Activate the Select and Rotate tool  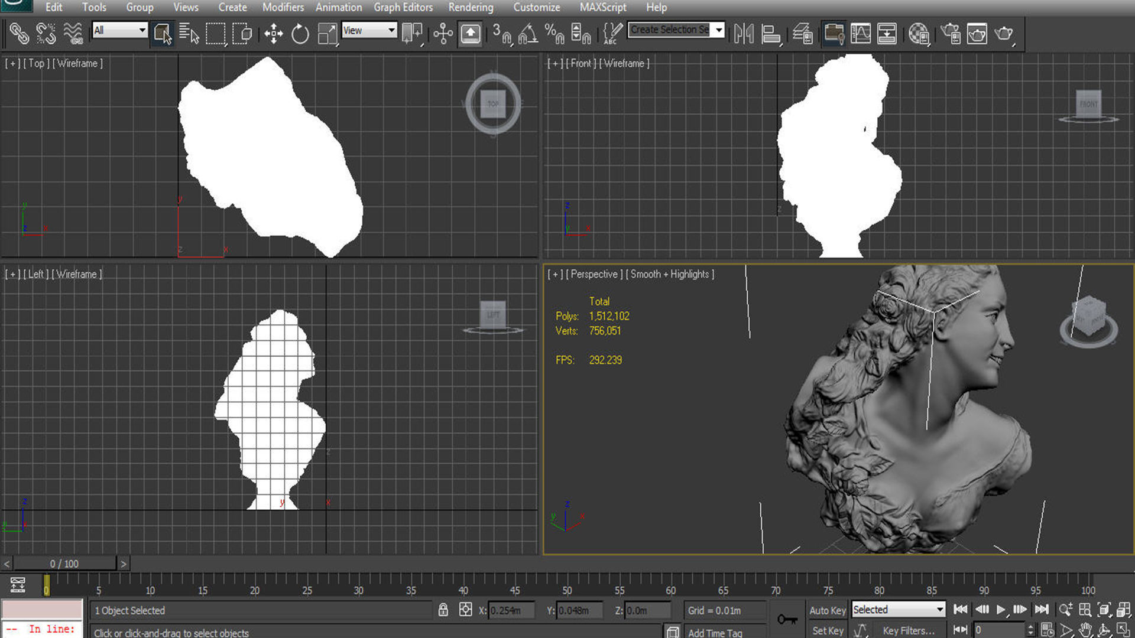click(300, 34)
